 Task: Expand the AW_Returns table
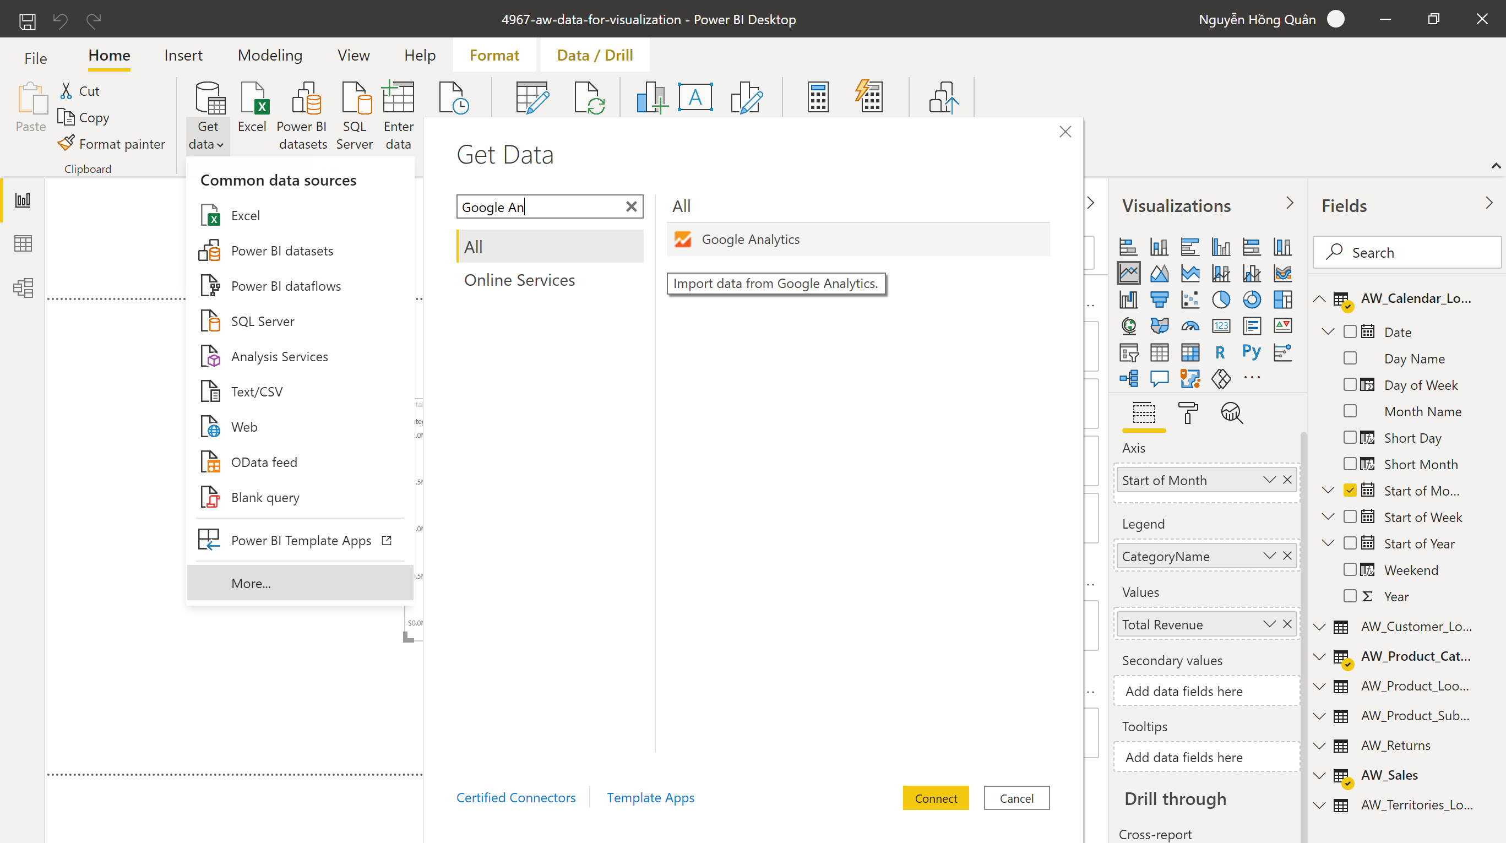coord(1319,746)
